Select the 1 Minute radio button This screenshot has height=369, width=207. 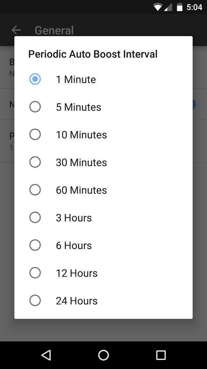(x=35, y=79)
